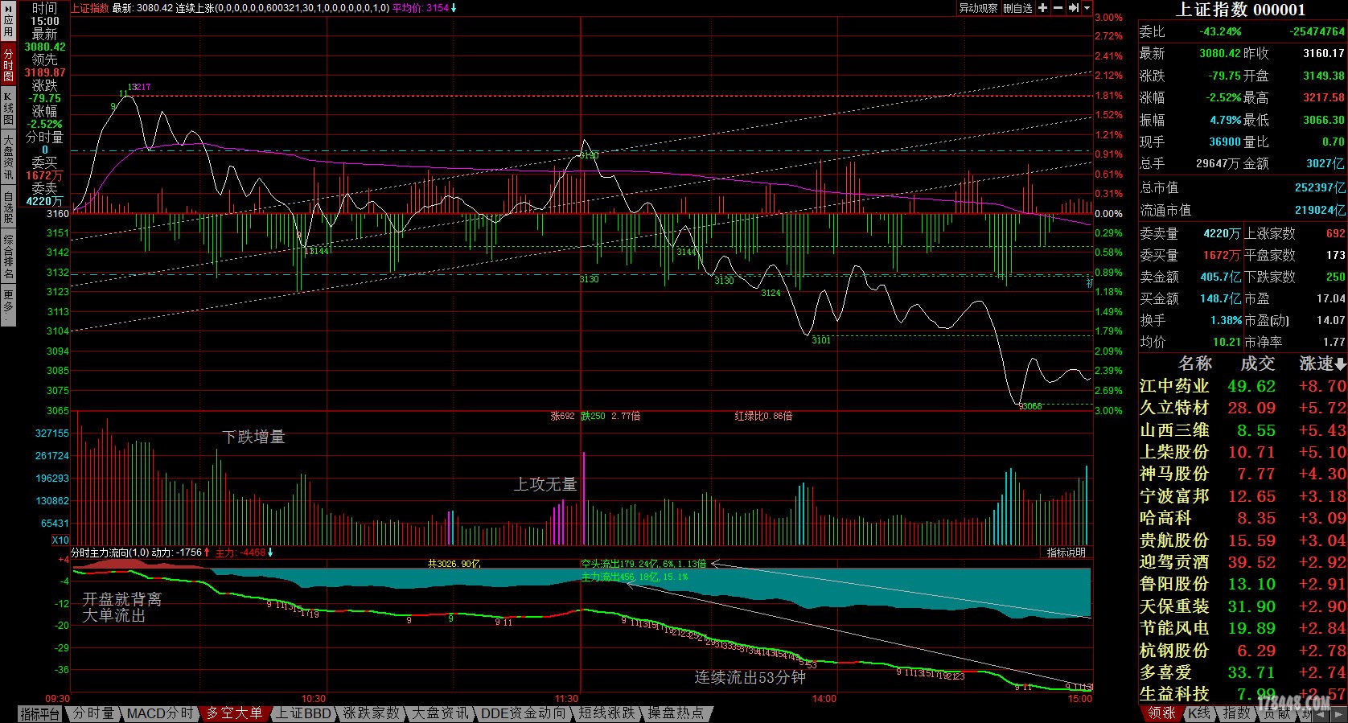The image size is (1348, 723).
Task: Click the 上涨家数 value 692
Action: (1335, 233)
